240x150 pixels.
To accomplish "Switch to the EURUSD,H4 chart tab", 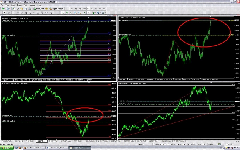I will point(19,141).
